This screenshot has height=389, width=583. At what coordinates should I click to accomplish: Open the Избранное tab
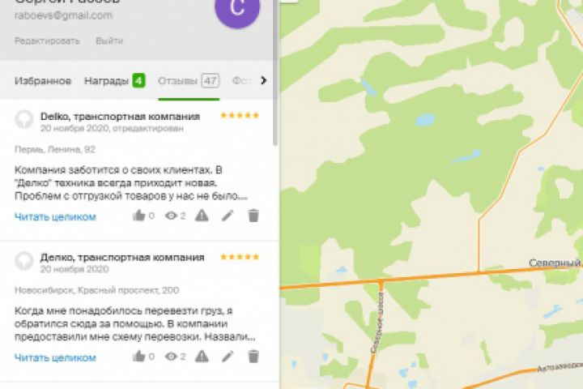point(43,81)
